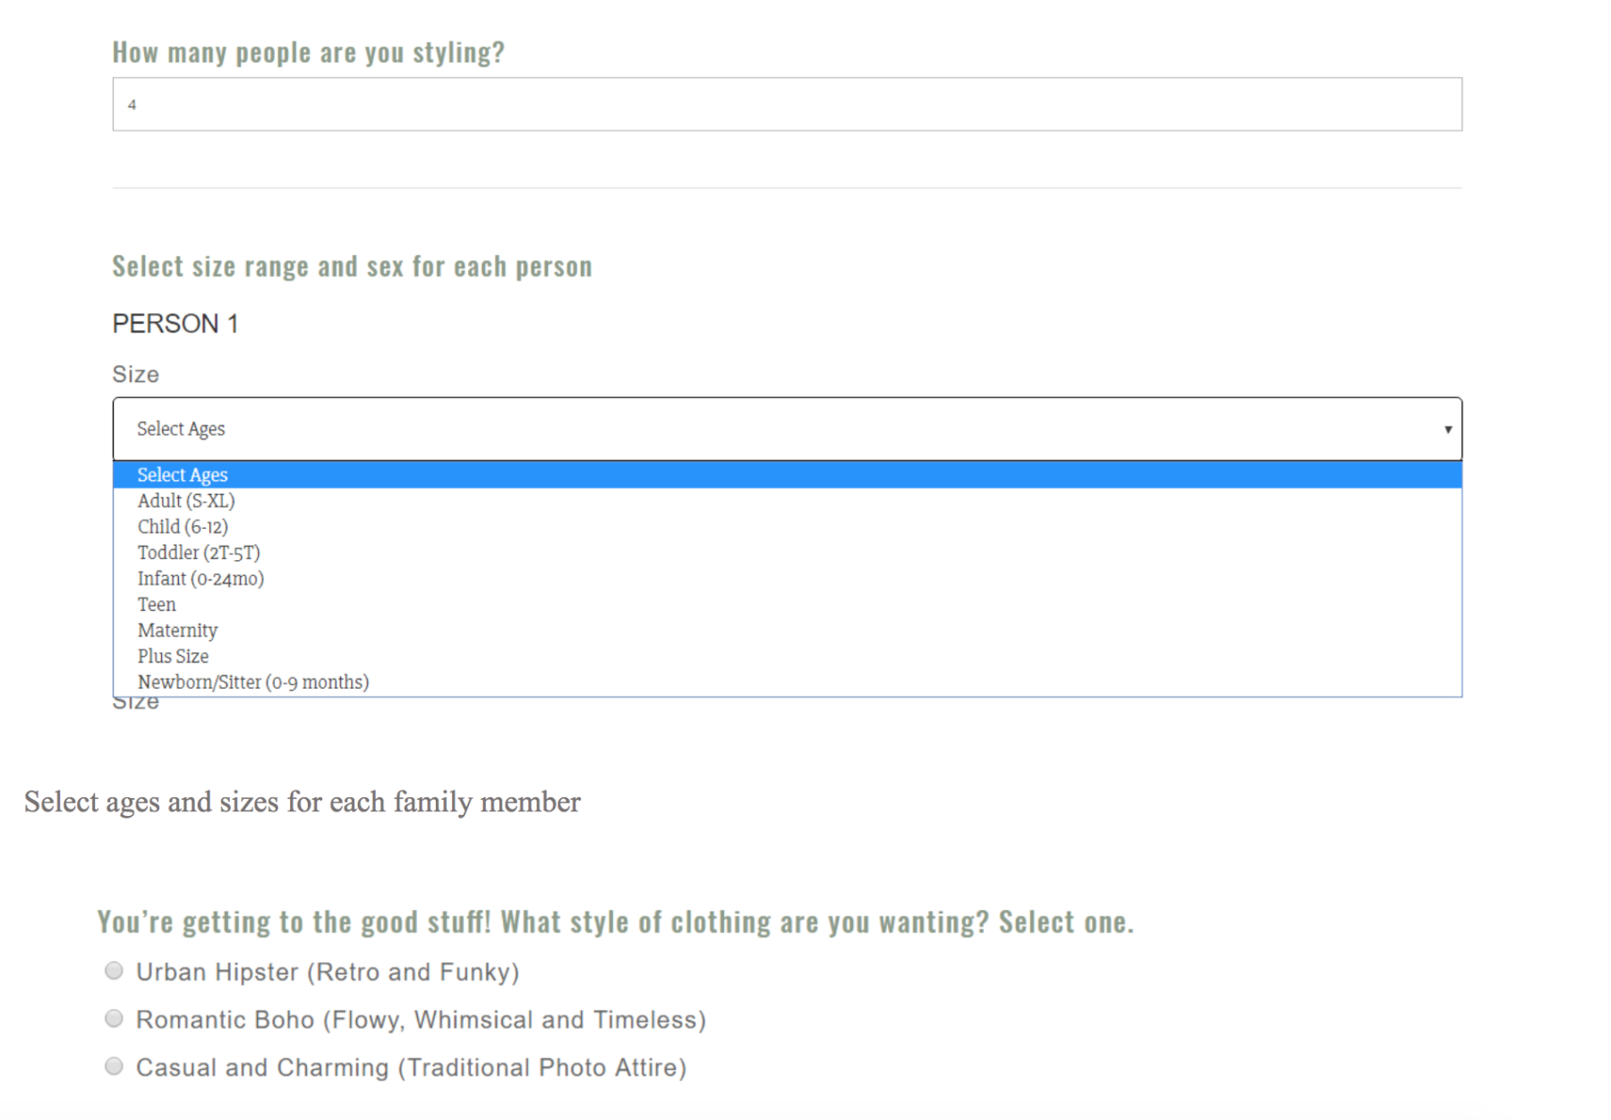Click the Romantic Boho style label text
1611x1120 pixels.
tap(421, 1020)
